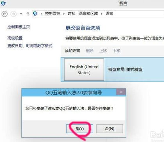Expand chevron after 控制面板 in breadcrumb
Viewport: 164px width, 142px height.
click(64, 14)
